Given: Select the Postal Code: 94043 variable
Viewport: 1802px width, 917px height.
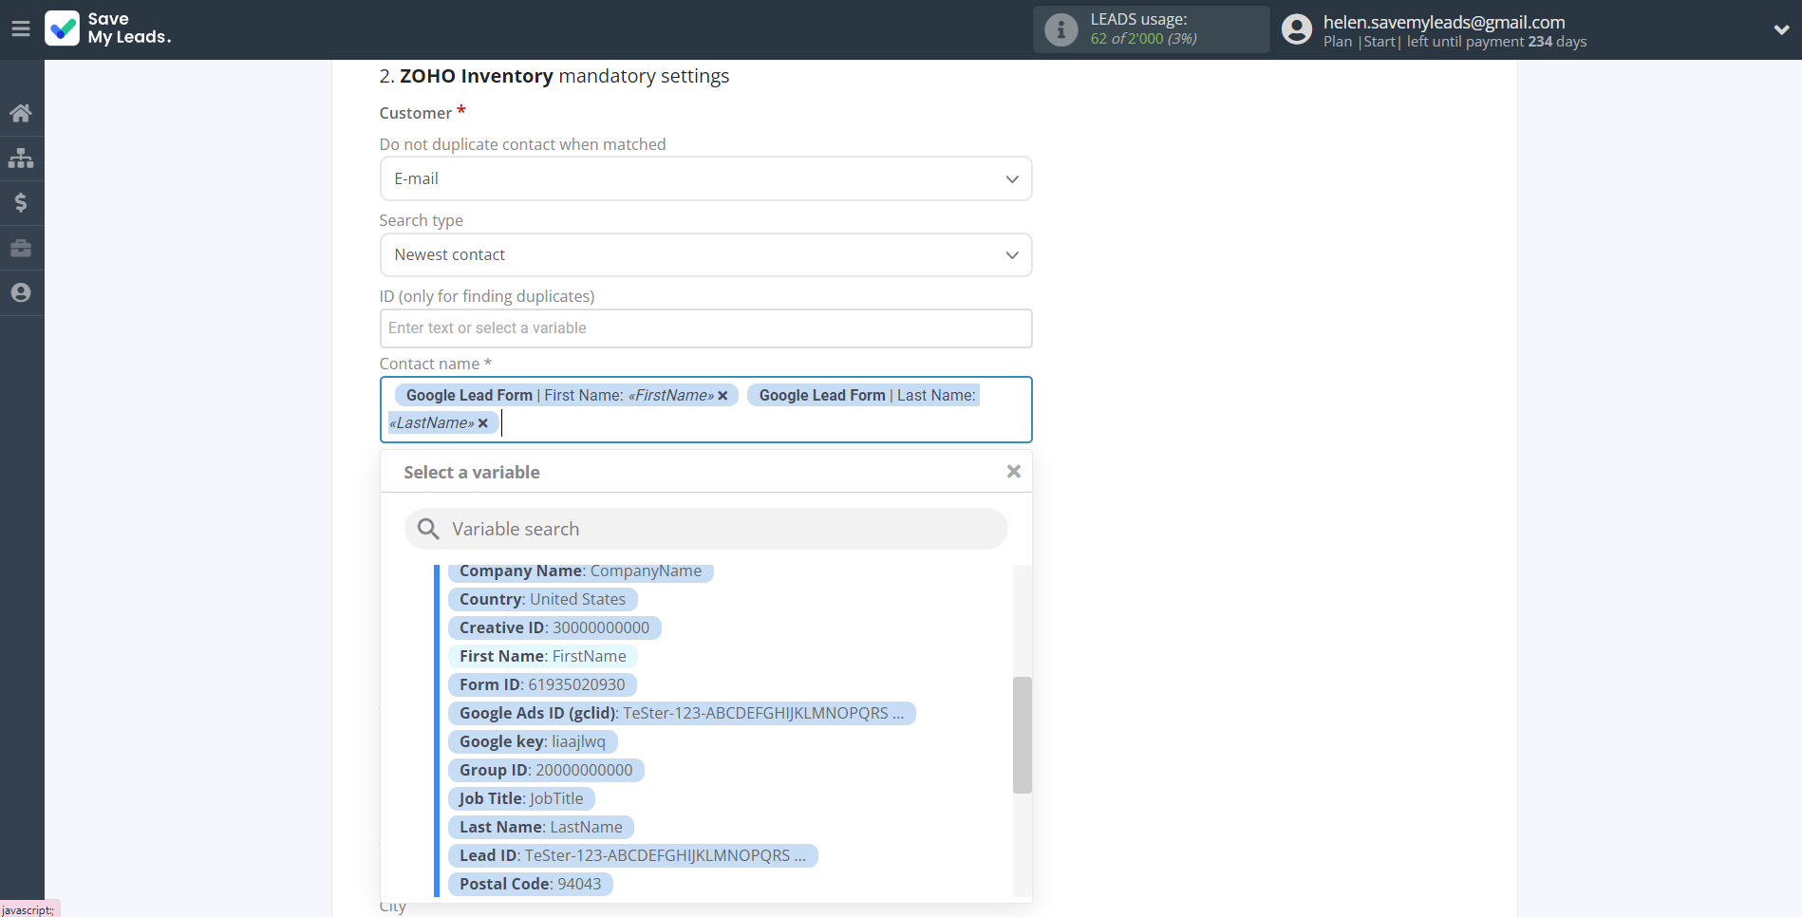Looking at the screenshot, I should pyautogui.click(x=530, y=885).
